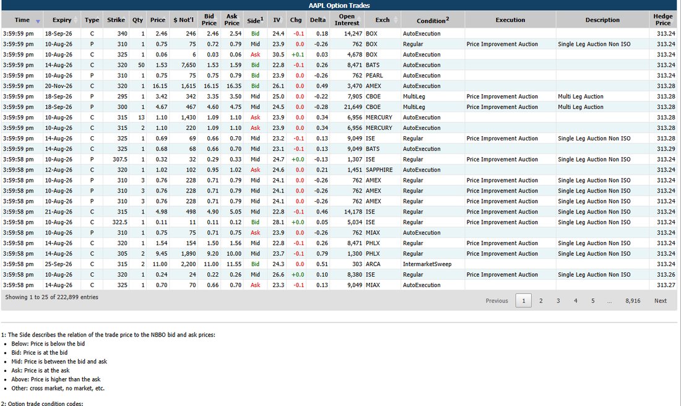The height and width of the screenshot is (406, 681).
Task: Go to page 5 of trades
Action: pos(593,301)
